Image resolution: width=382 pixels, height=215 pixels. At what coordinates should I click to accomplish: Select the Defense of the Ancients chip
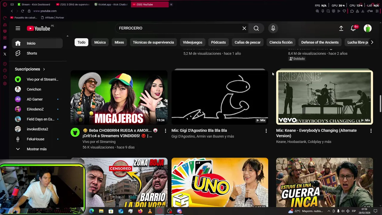320,42
